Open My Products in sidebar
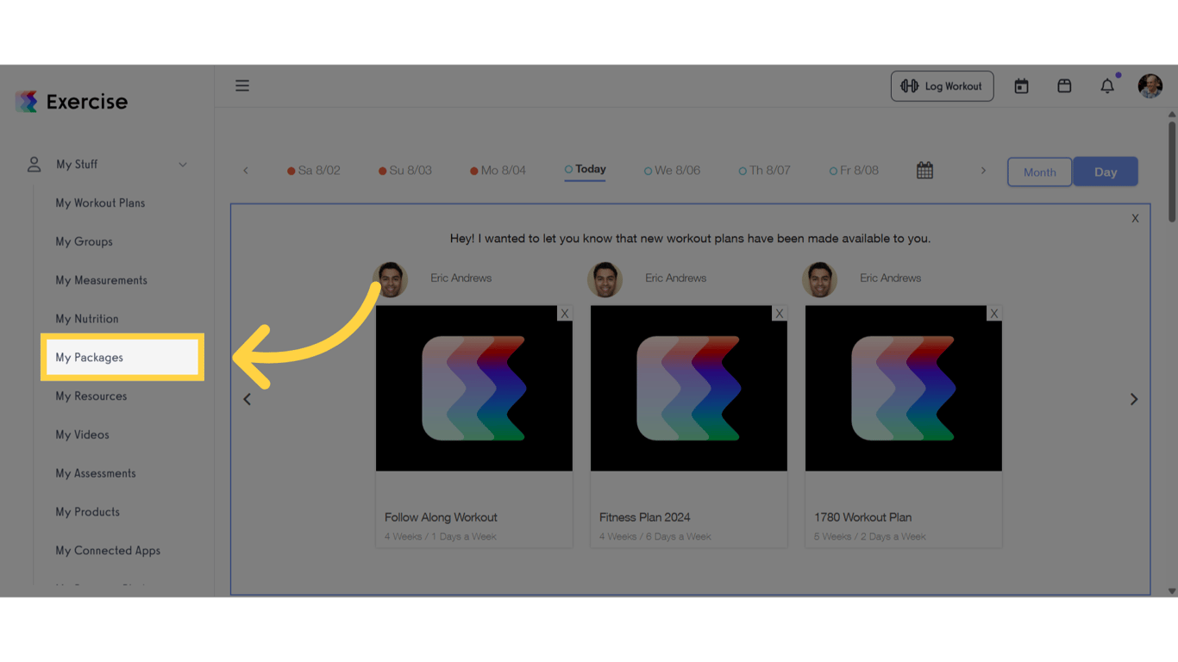Viewport: 1178px width, 662px height. pos(88,512)
